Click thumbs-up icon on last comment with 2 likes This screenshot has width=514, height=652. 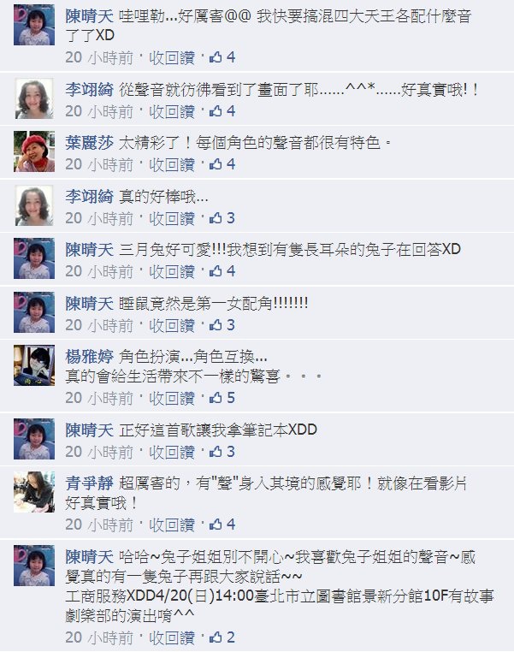tap(216, 637)
